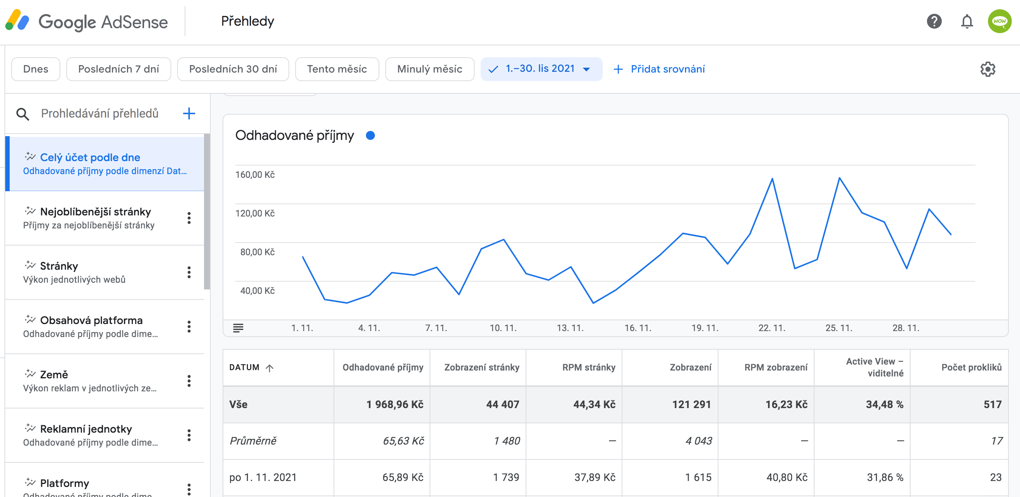Click the Vše row label
1020x497 pixels.
[238, 404]
